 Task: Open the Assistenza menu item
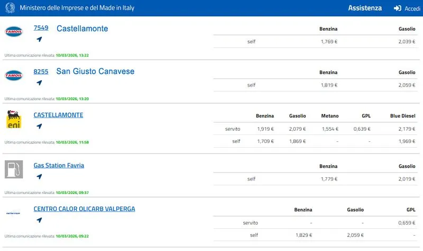click(x=364, y=8)
